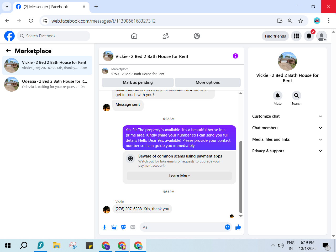Click More options button

tap(208, 82)
